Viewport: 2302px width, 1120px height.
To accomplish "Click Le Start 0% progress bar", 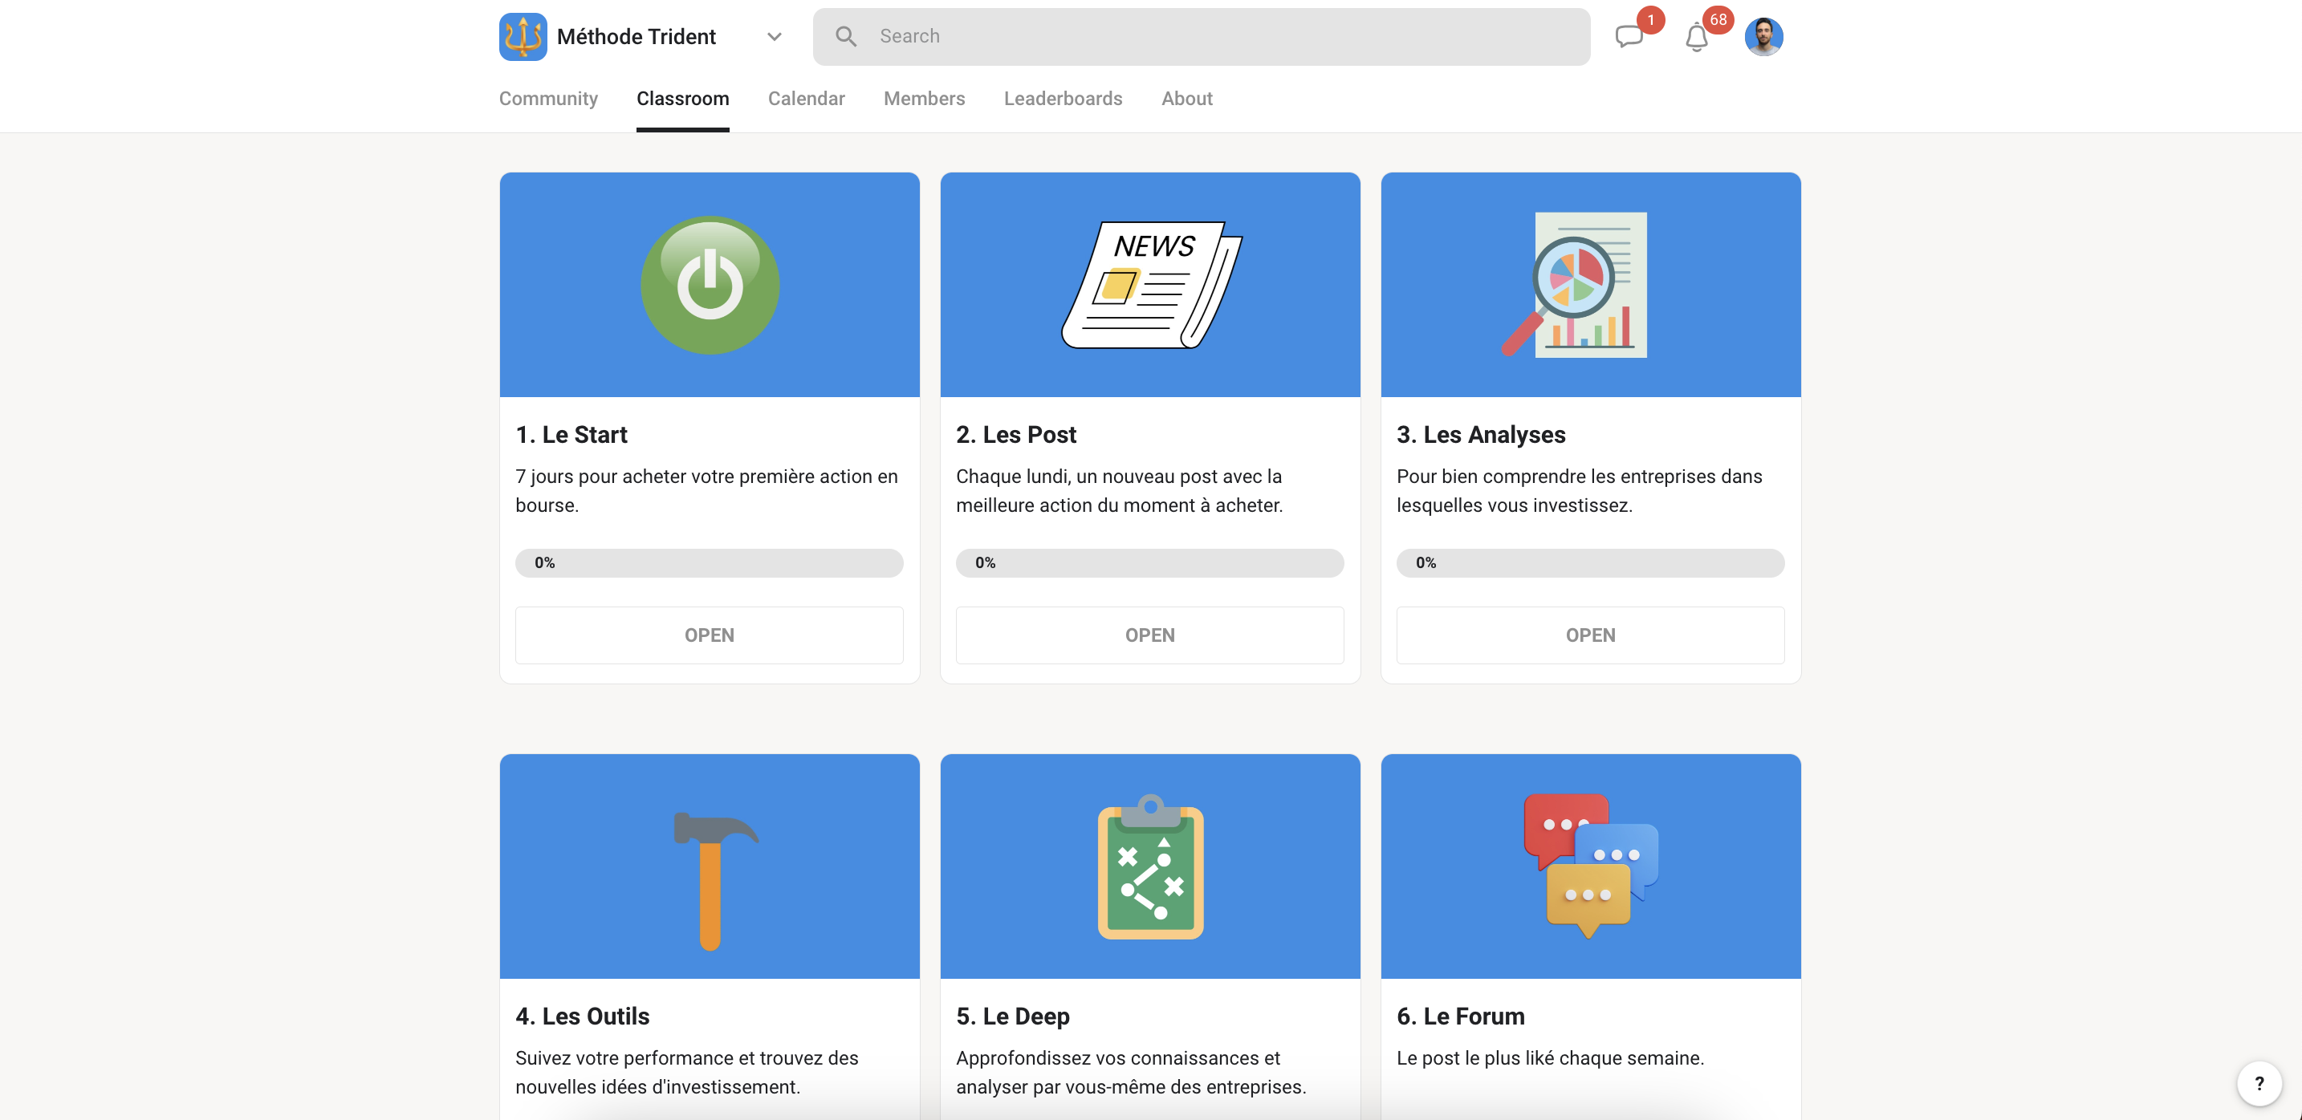I will click(x=710, y=562).
